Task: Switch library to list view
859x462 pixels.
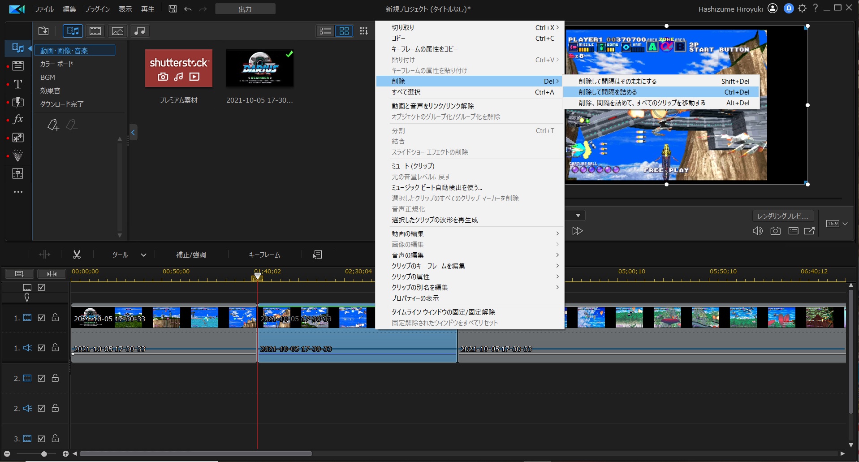Action: click(325, 31)
